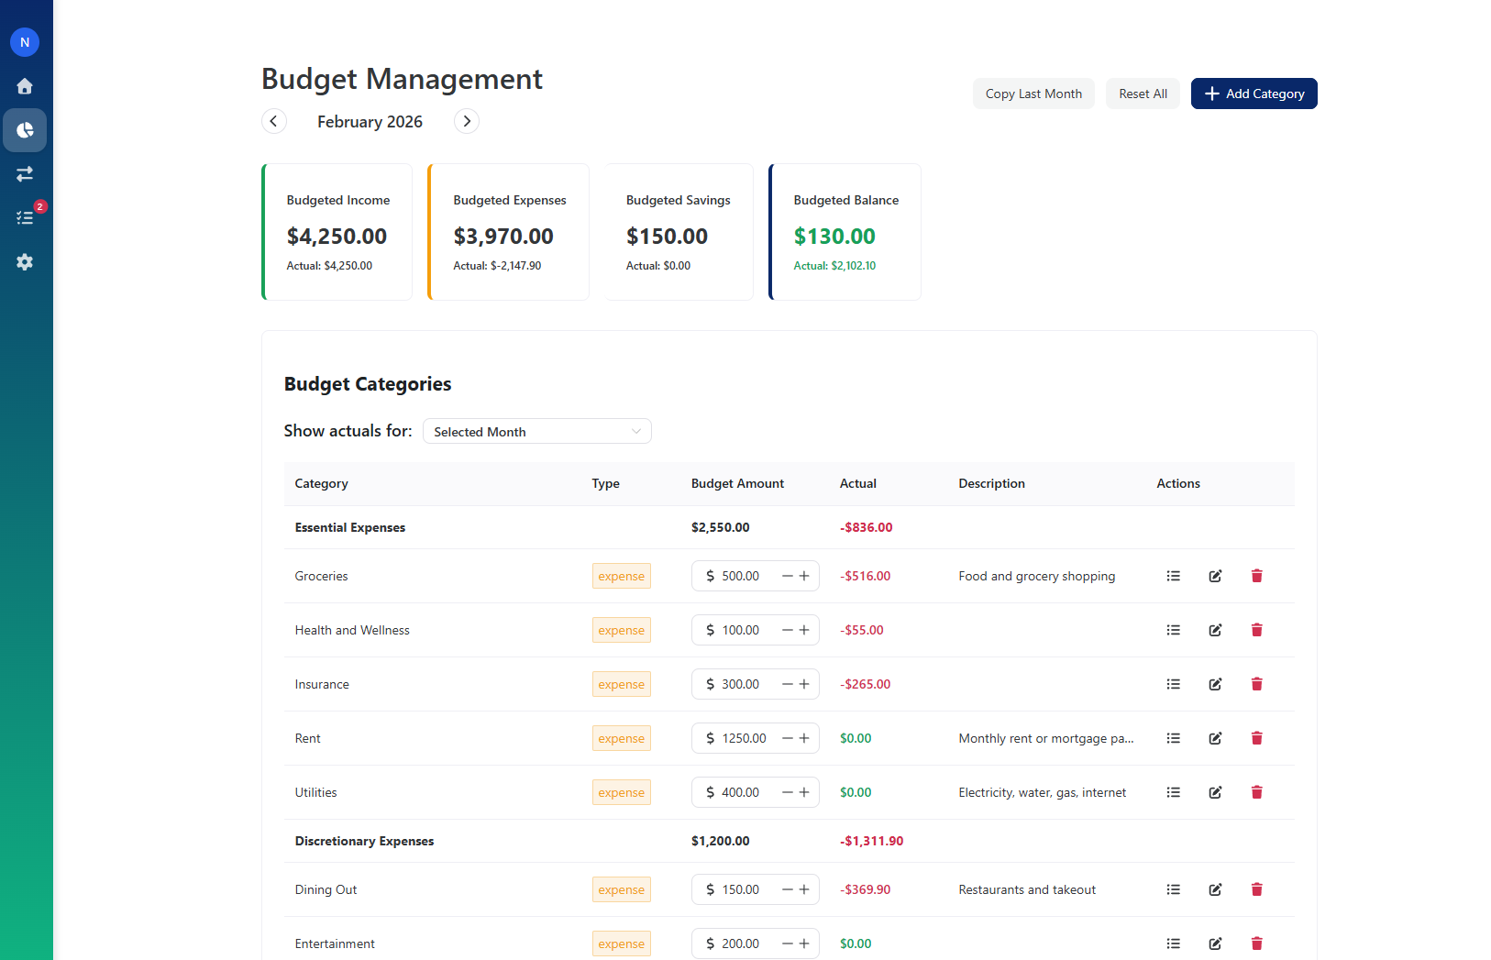Delete the Groceries category with the trash icon
Image resolution: width=1491 pixels, height=960 pixels.
click(x=1256, y=576)
